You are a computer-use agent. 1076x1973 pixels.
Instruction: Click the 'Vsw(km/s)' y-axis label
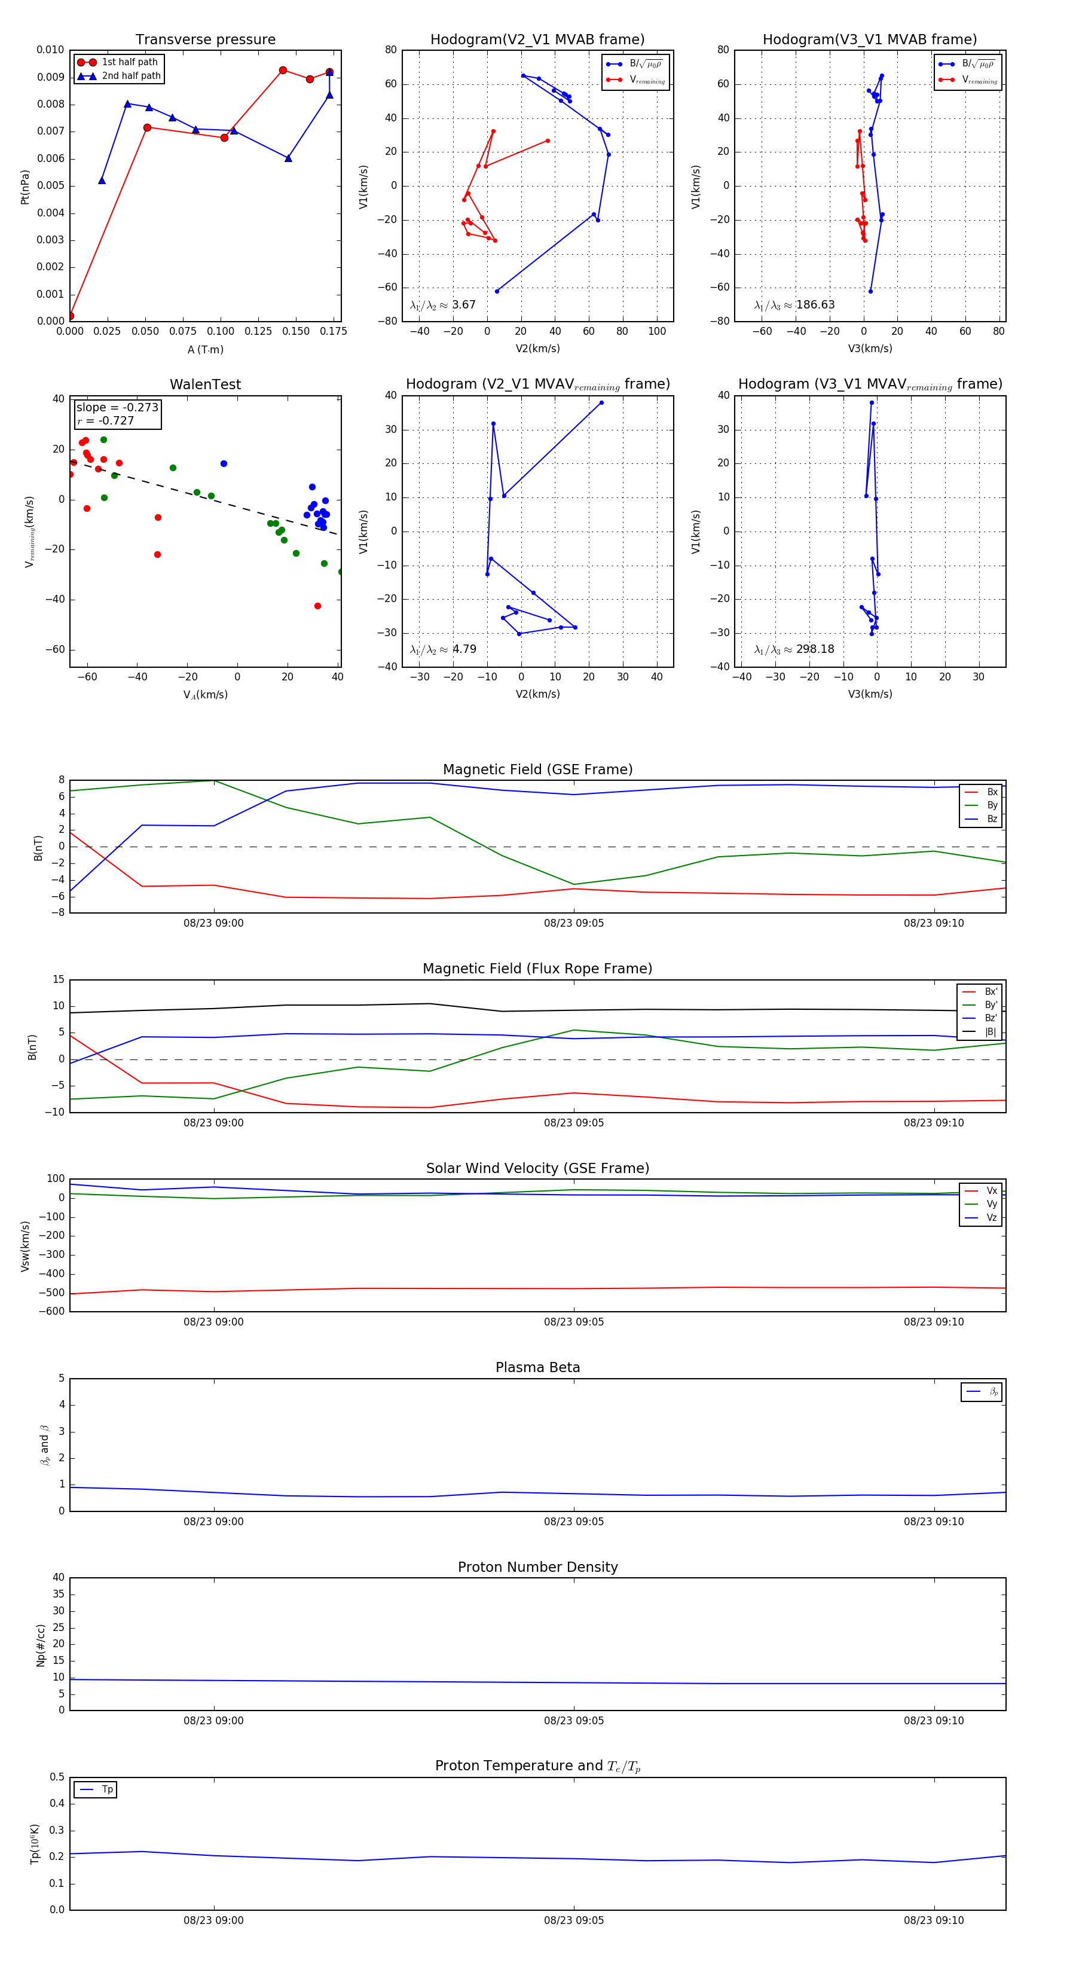pyautogui.click(x=25, y=1246)
